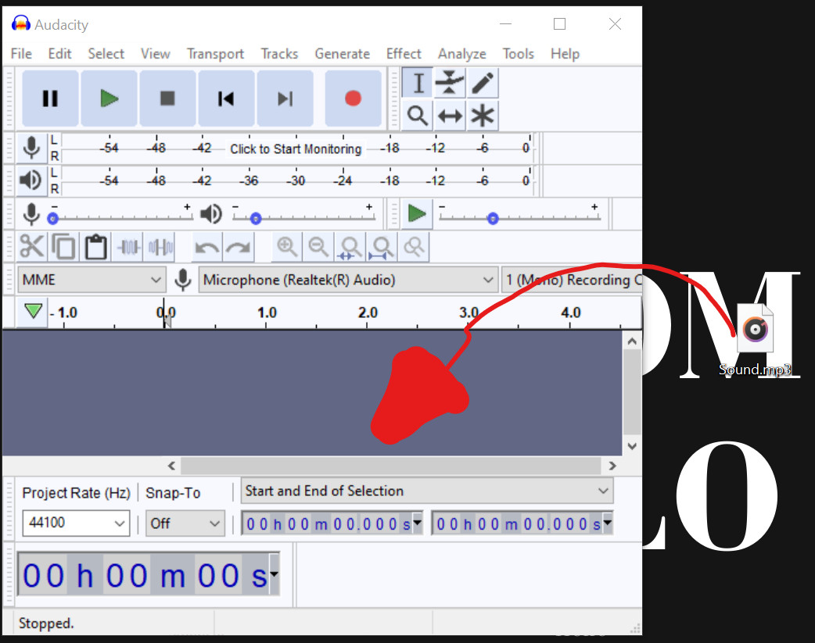Activate the Zoom tool
Screen dimensions: 815x643
[x=417, y=116]
